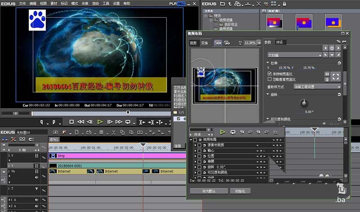Collapse the 拉伸 section
Screen dimensions: 360x212
268,62
